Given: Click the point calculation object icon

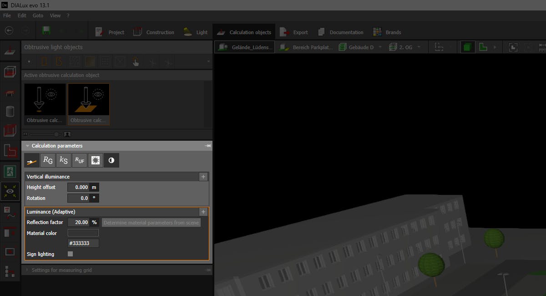Looking at the screenshot, I should [29, 61].
